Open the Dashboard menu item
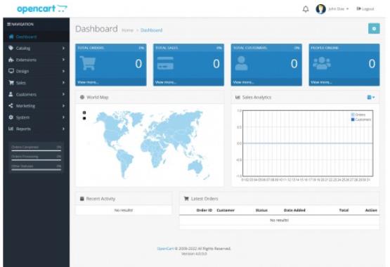390x267 pixels. [37, 37]
